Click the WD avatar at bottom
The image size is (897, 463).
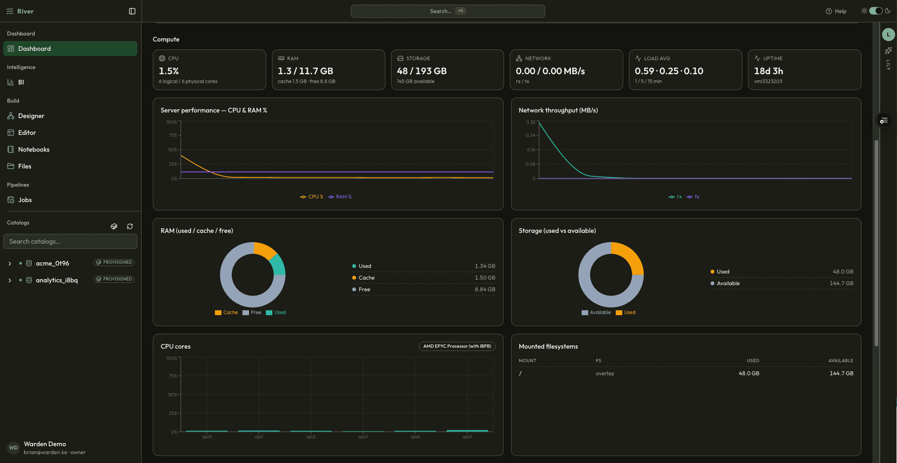(14, 448)
